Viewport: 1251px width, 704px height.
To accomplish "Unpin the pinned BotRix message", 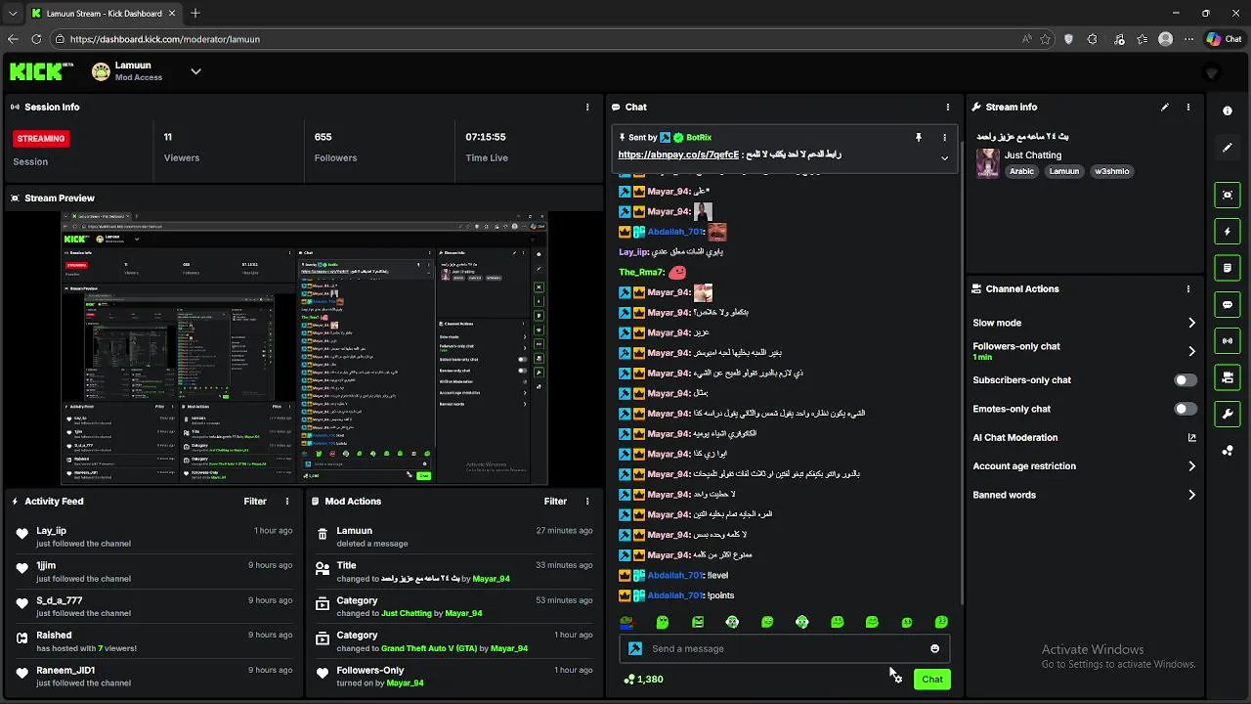I will click(x=919, y=138).
